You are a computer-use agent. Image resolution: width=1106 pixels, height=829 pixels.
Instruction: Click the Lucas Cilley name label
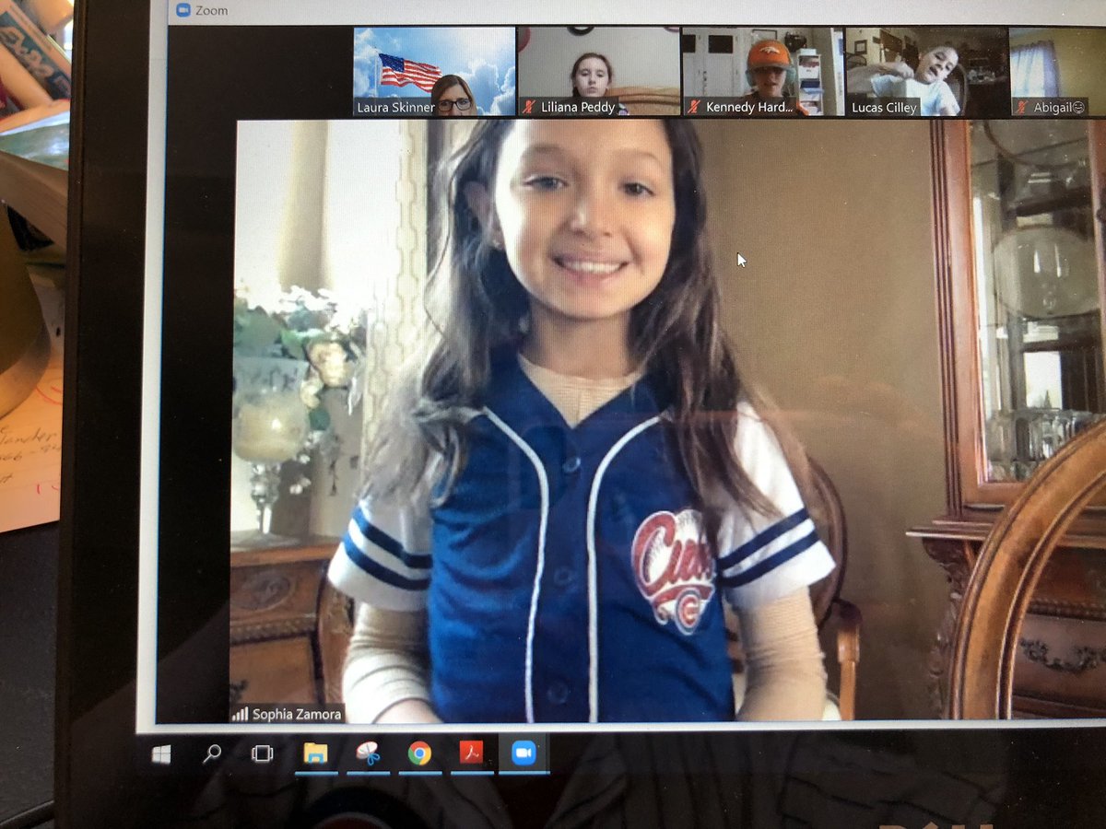[x=885, y=108]
